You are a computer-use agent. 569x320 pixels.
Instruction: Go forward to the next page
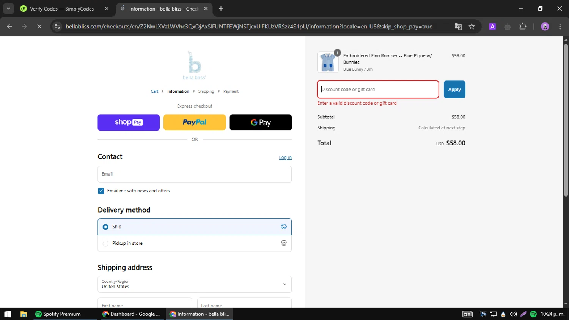point(24,27)
